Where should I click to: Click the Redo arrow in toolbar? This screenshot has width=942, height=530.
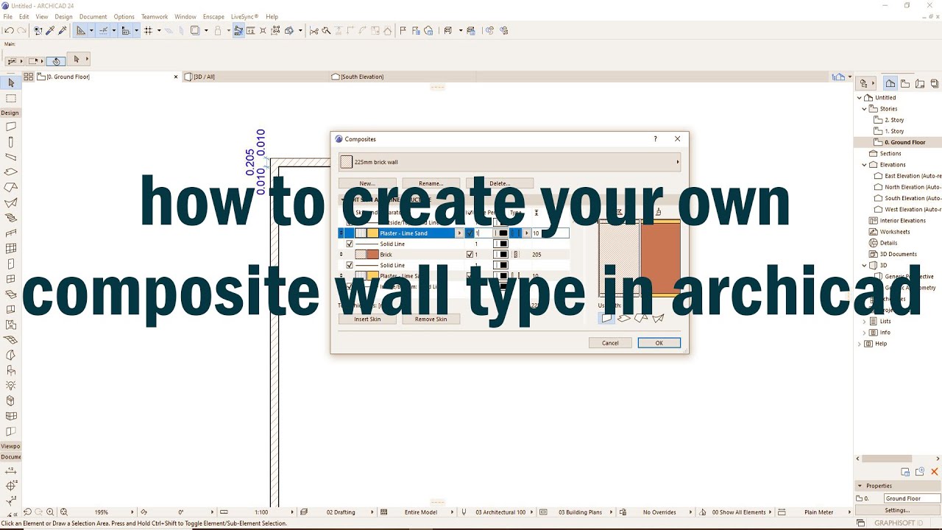coord(21,30)
